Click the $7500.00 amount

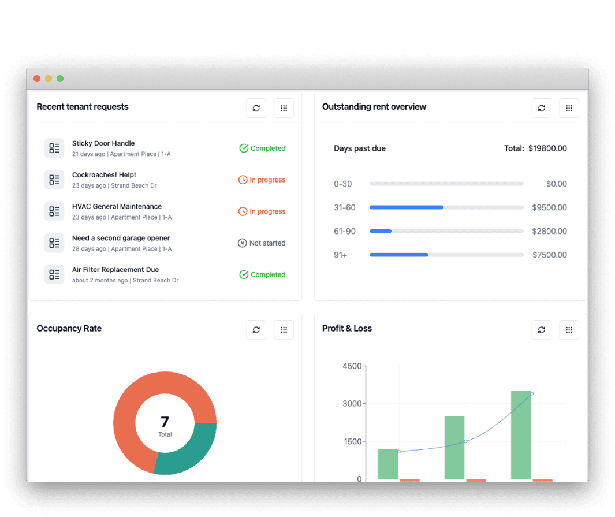550,255
